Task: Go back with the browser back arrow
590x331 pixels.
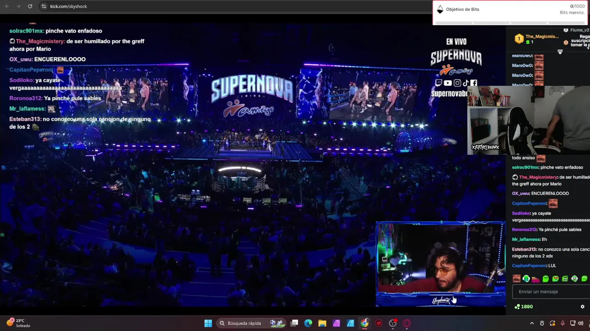Action: coord(7,6)
